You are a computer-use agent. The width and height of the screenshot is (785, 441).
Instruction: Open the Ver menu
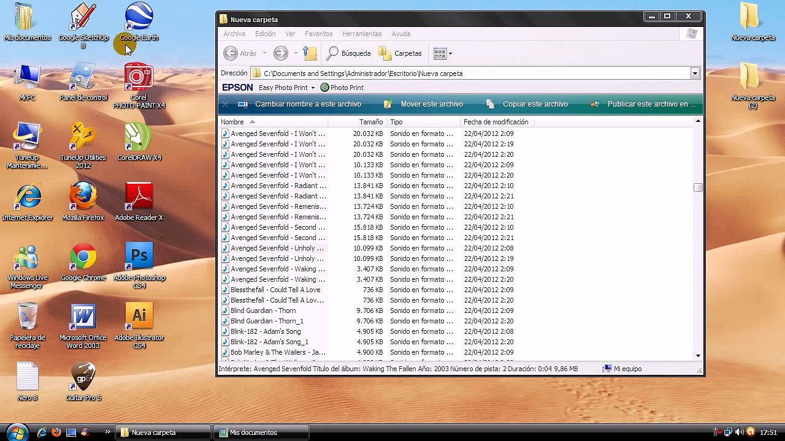point(290,34)
